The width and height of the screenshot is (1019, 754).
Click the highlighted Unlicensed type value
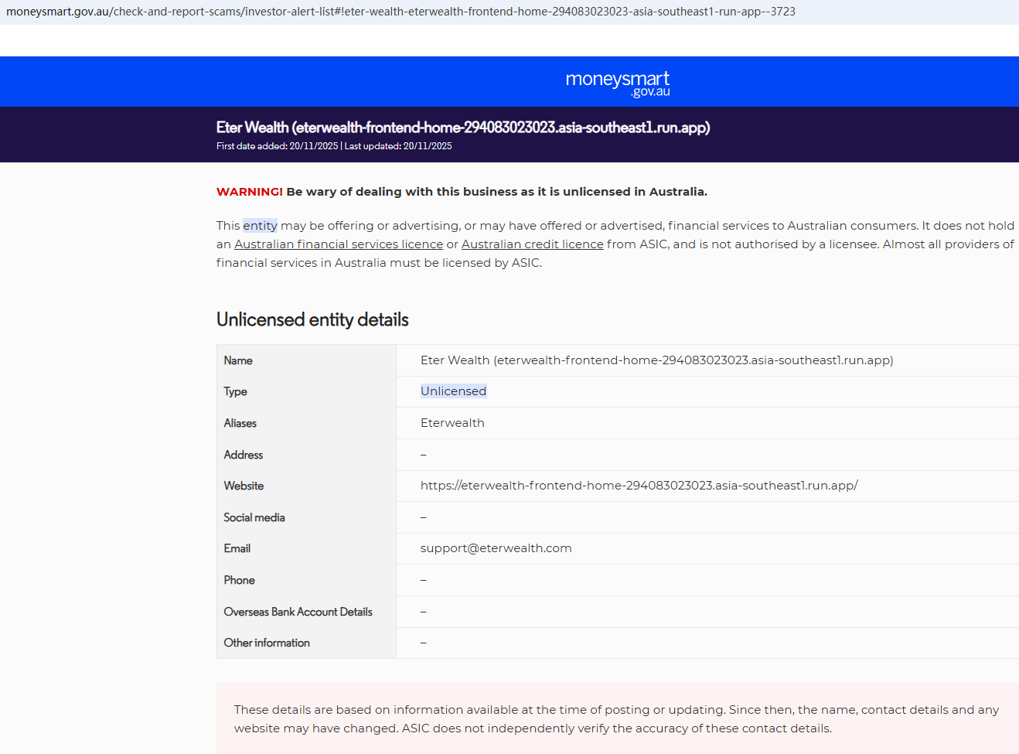point(454,391)
